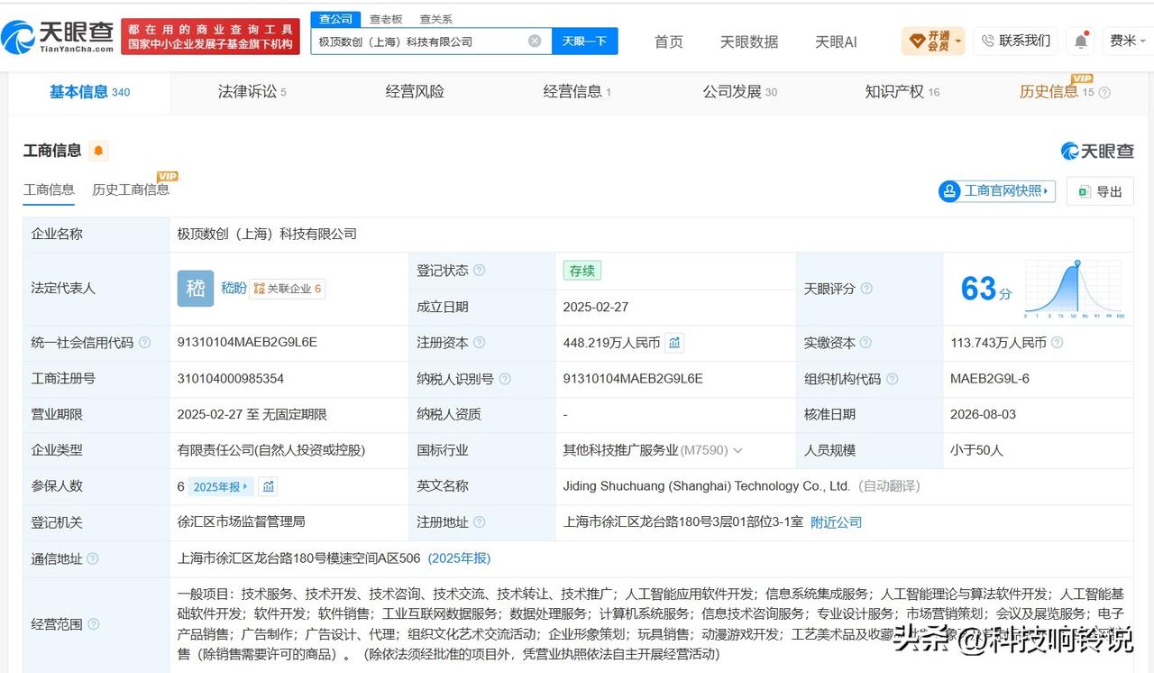Click the help icon next to 通信地址
The width and height of the screenshot is (1154, 673).
click(93, 559)
